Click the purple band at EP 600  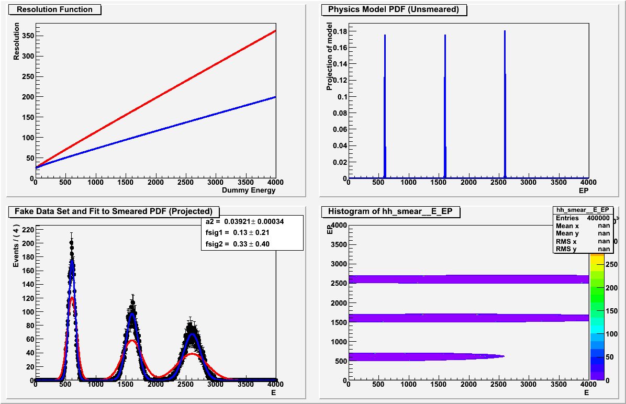[419, 357]
